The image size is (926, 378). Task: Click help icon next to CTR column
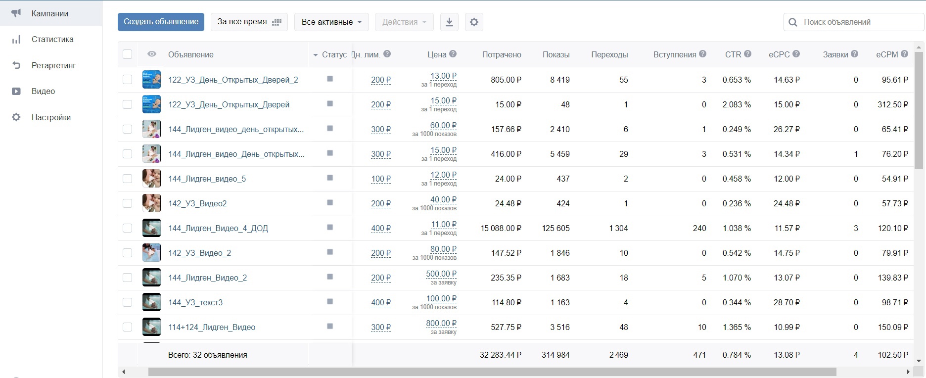(747, 54)
